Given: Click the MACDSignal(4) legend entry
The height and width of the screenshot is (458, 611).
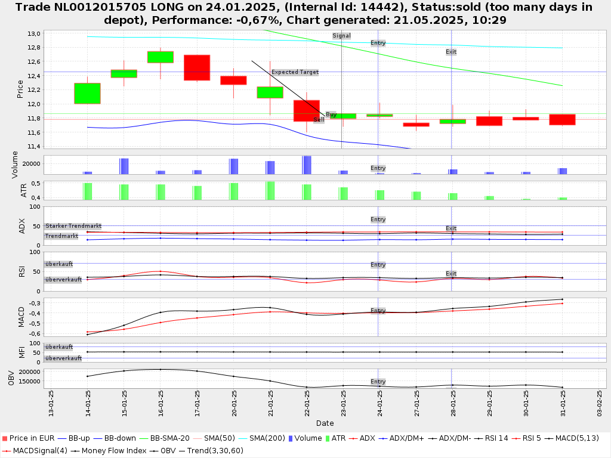Looking at the screenshot, I should (x=34, y=450).
